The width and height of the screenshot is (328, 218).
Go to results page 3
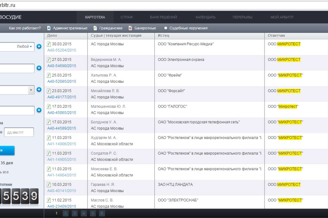point(74,213)
